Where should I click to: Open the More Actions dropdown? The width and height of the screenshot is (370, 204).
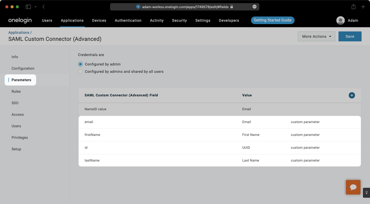tap(316, 36)
